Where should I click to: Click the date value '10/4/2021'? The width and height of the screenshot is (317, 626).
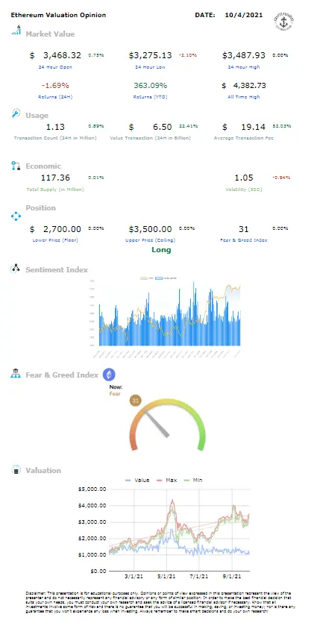244,15
